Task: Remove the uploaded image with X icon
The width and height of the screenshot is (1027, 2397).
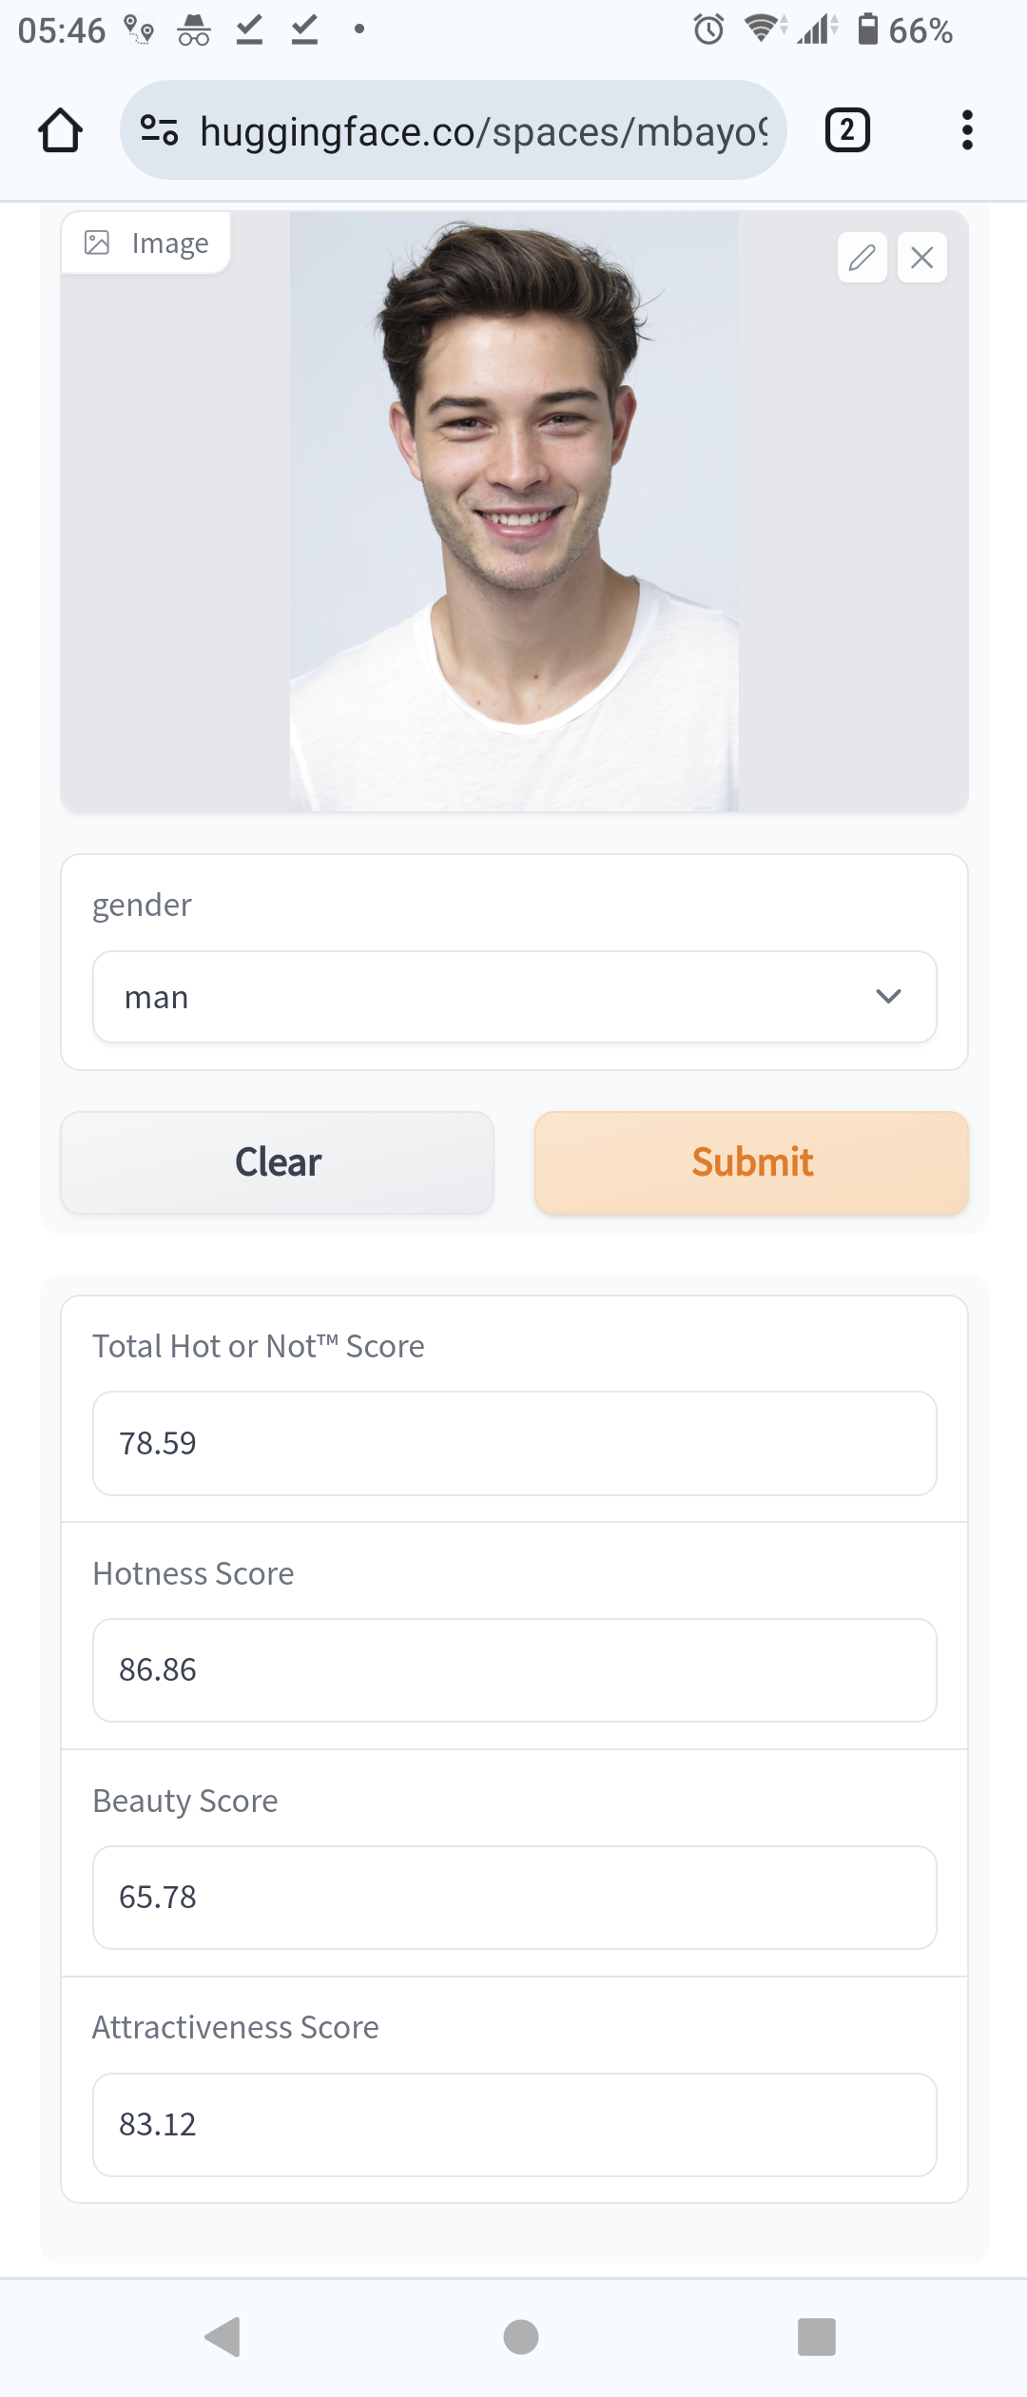Action: (x=922, y=258)
